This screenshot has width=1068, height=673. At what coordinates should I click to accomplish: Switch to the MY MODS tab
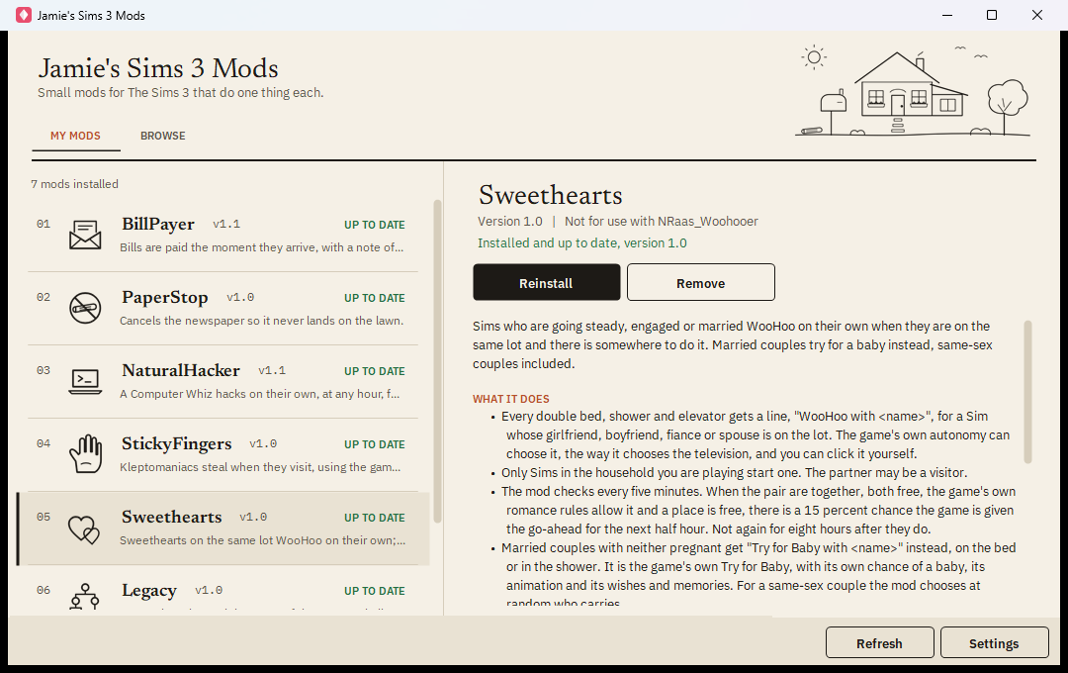75,136
